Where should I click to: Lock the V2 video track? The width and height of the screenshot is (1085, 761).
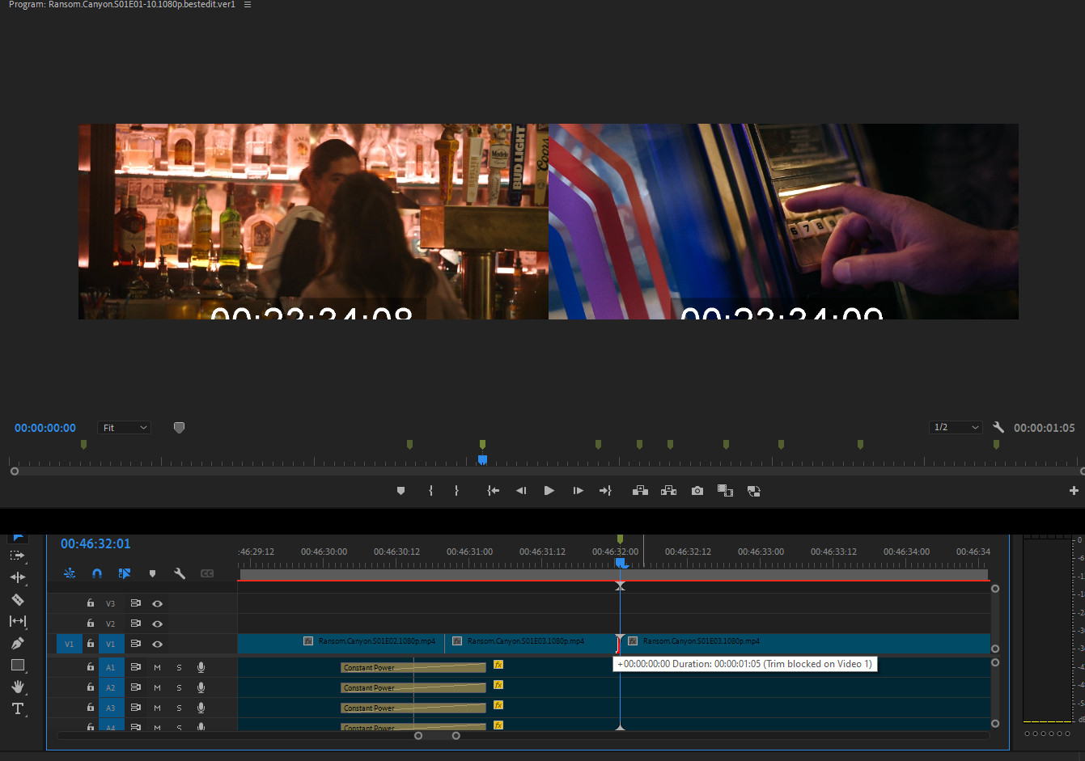[x=91, y=624]
